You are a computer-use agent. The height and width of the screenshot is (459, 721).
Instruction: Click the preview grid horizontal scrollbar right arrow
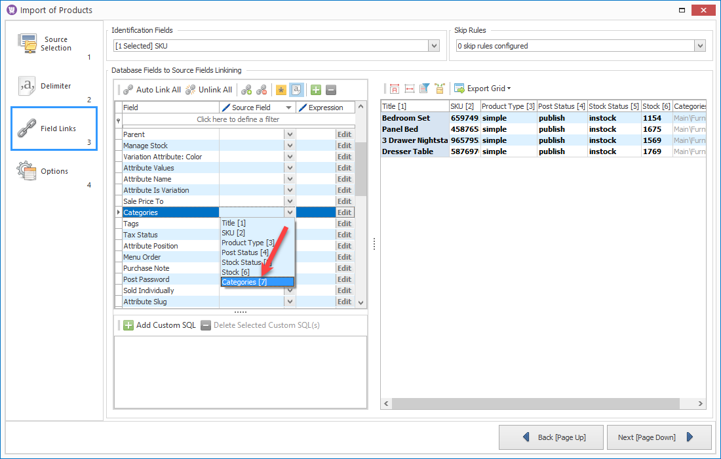700,403
